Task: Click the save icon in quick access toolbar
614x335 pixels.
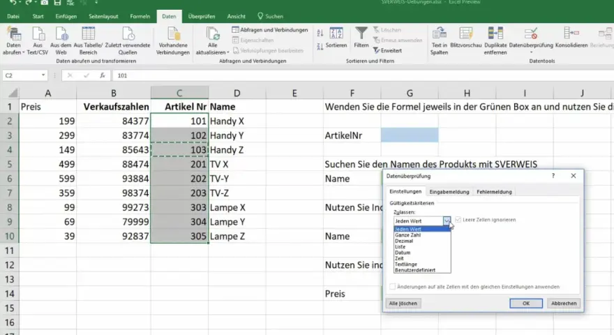Action: pos(57,3)
